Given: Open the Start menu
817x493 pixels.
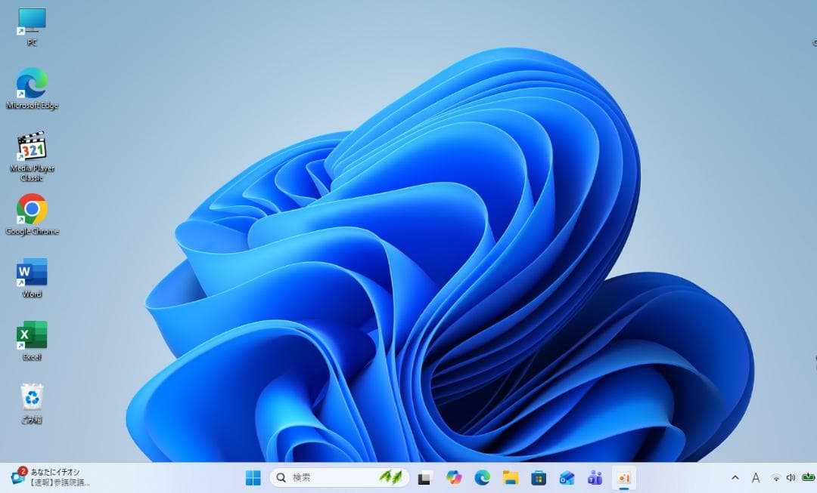Looking at the screenshot, I should (252, 478).
